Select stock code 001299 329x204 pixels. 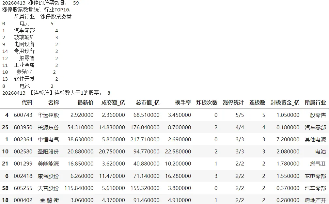pos(23,164)
